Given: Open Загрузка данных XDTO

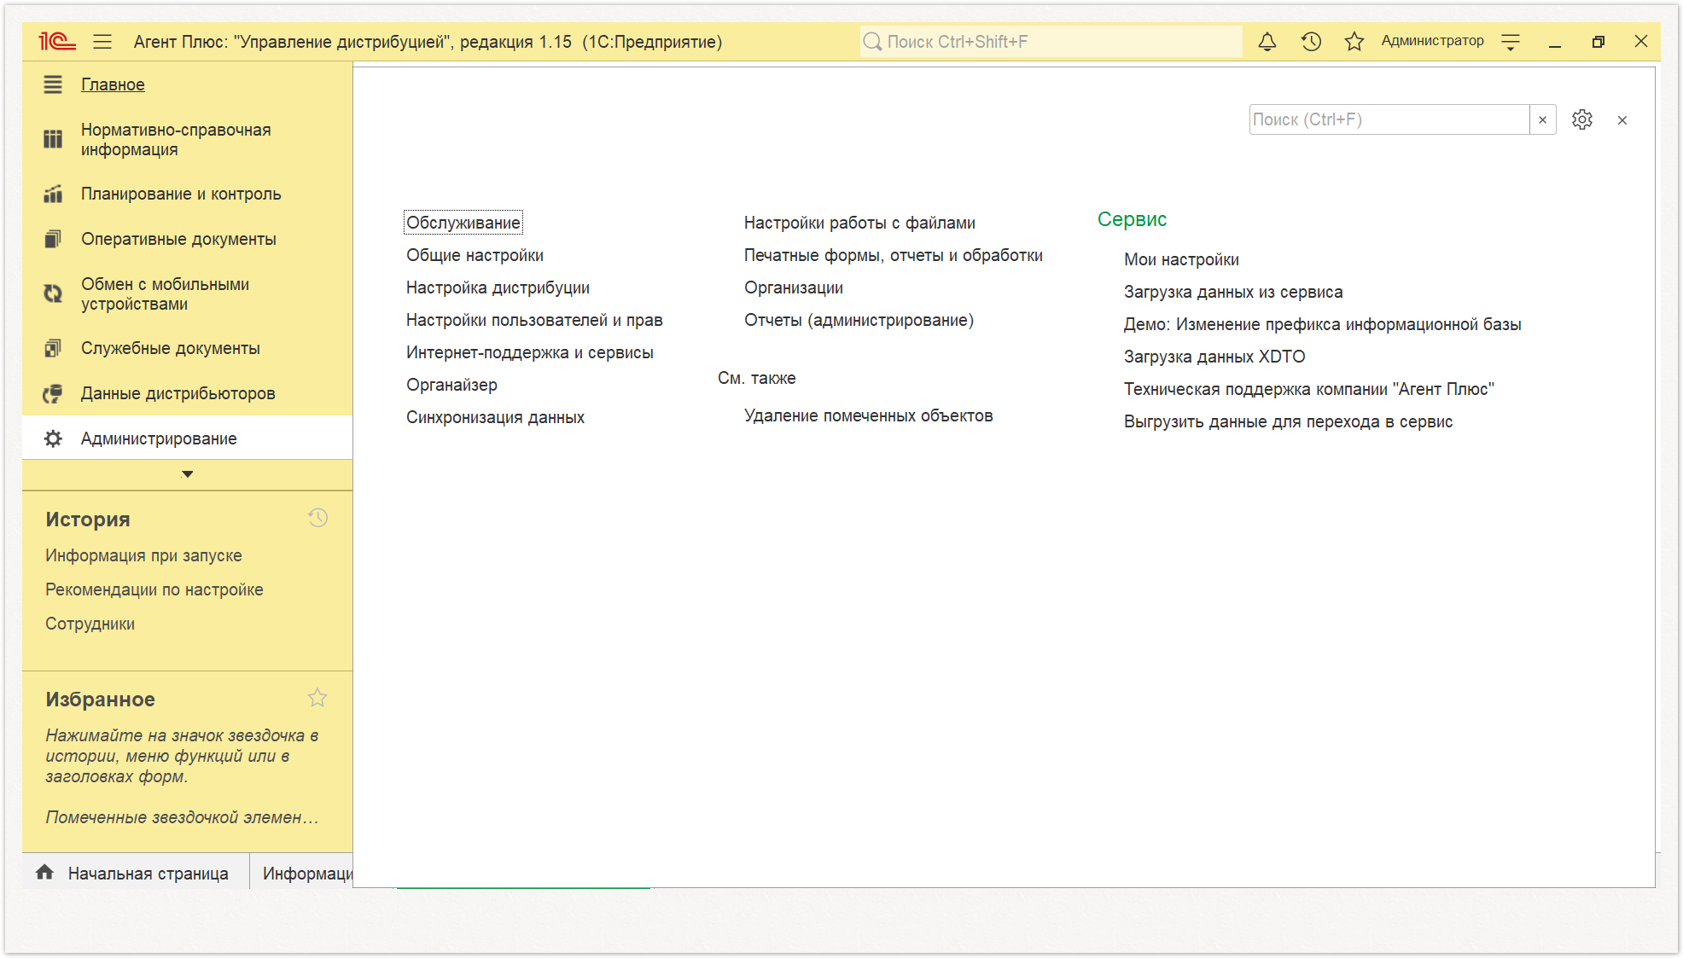Looking at the screenshot, I should tap(1214, 357).
